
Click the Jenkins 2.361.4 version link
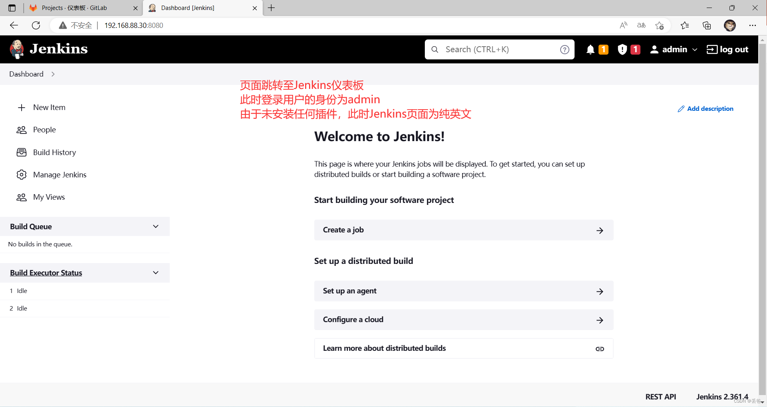pyautogui.click(x=722, y=397)
